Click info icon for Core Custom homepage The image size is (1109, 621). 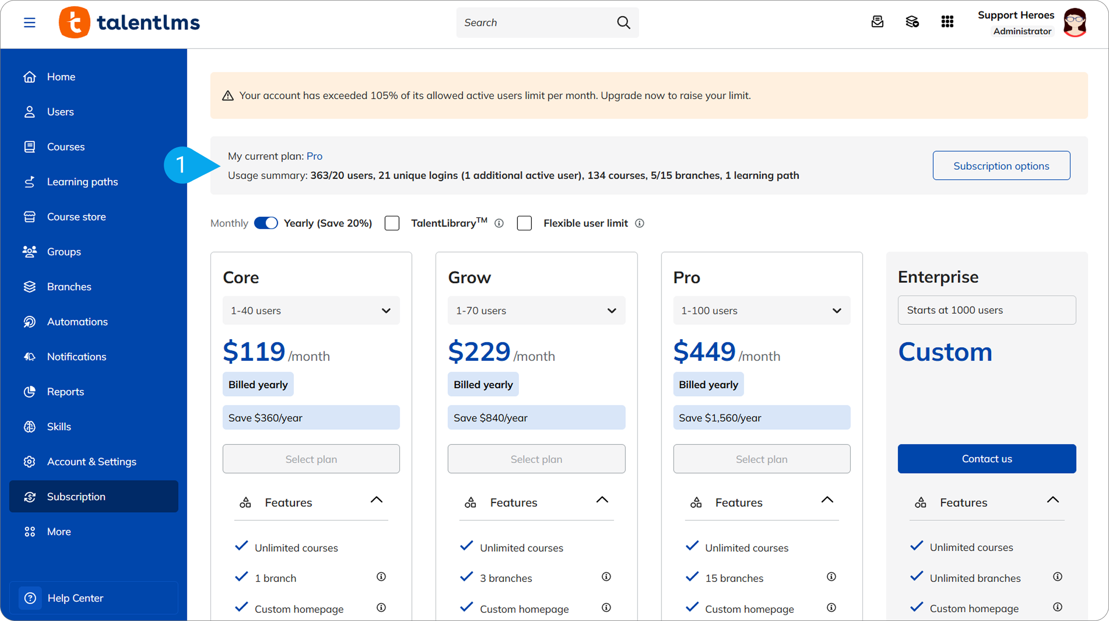[381, 608]
